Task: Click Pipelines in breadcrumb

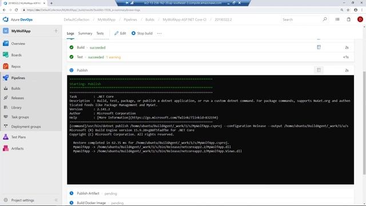Action: (x=130, y=19)
